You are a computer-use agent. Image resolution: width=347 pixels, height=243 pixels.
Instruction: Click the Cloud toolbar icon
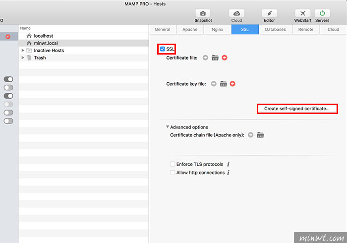point(236,13)
